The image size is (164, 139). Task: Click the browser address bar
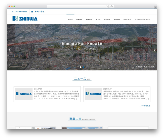[x=78, y=6]
